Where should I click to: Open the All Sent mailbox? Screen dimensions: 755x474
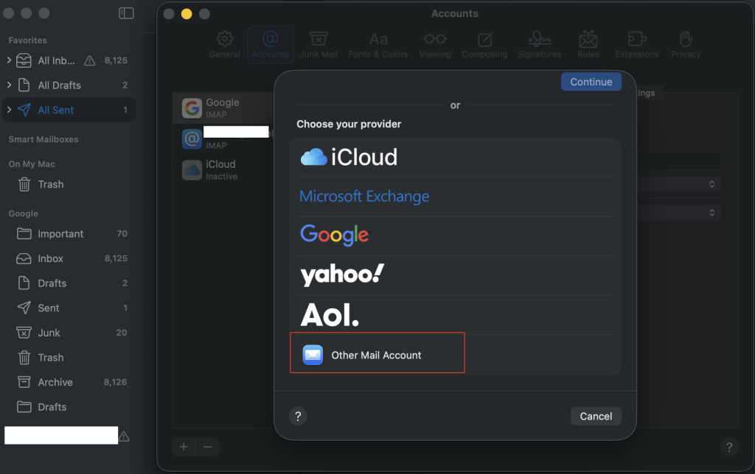coord(69,110)
